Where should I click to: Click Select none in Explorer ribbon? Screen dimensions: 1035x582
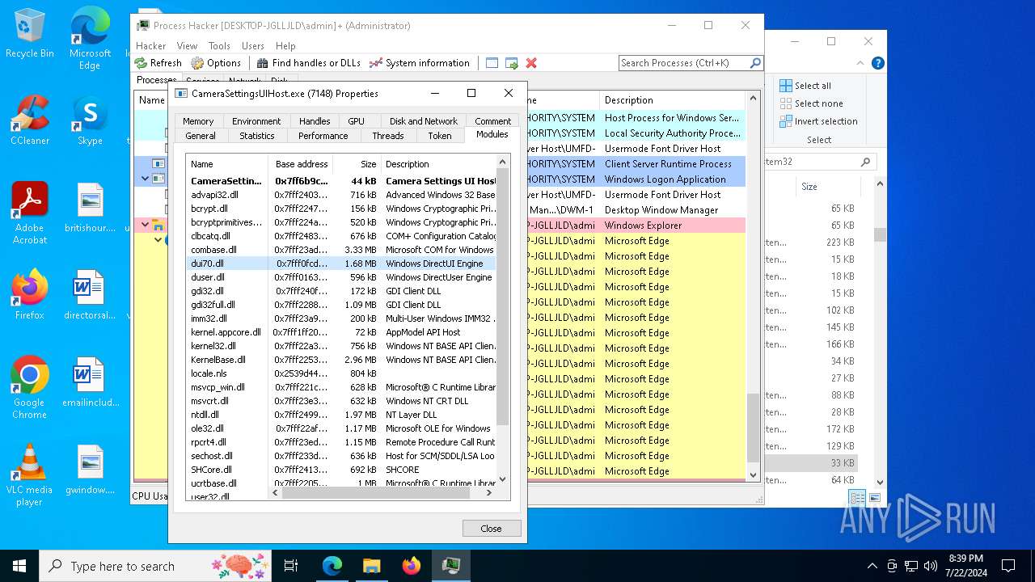tap(811, 103)
